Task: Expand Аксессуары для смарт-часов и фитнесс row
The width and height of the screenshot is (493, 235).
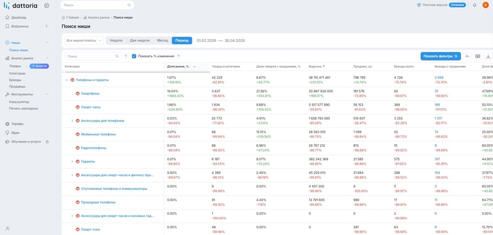Action: tap(72, 175)
